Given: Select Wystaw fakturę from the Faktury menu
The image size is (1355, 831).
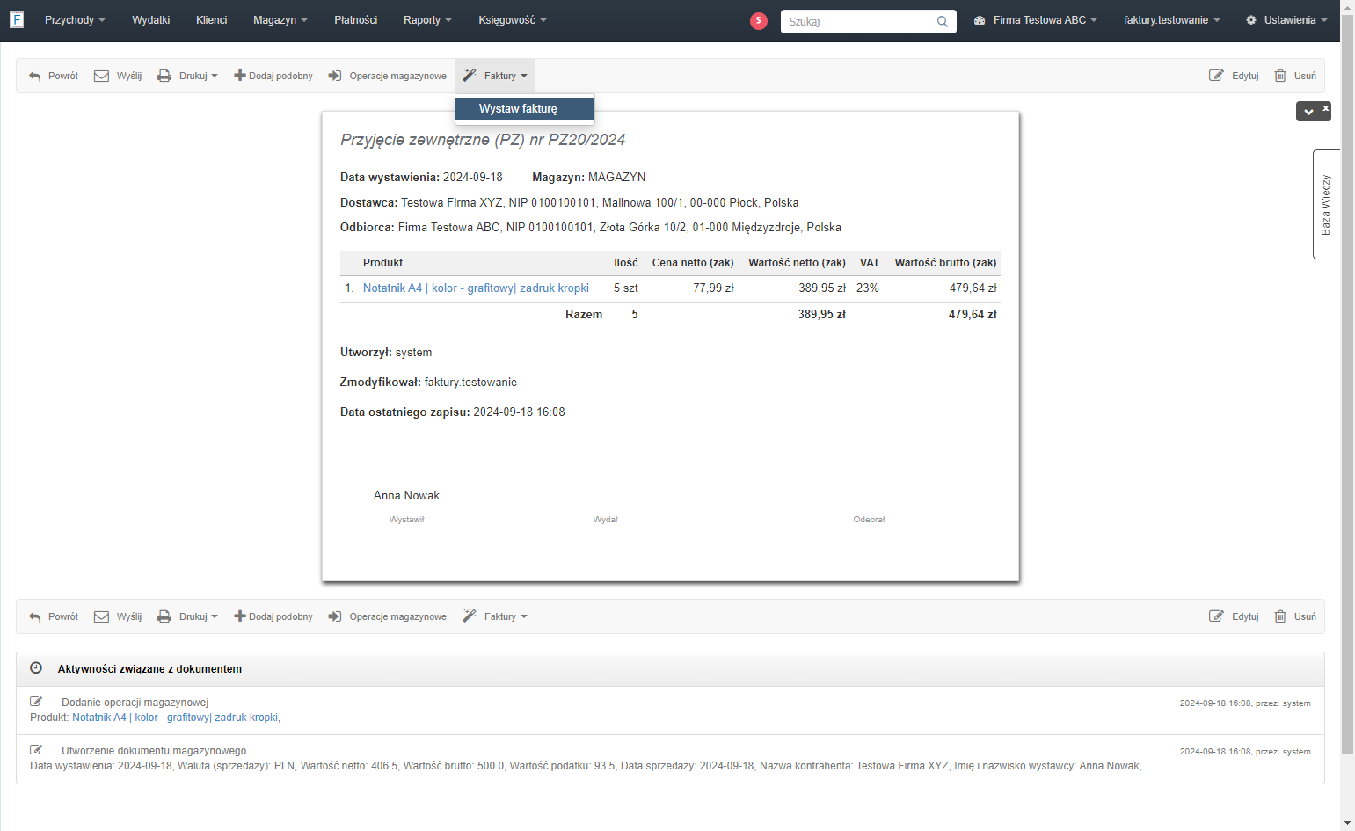Looking at the screenshot, I should click(x=525, y=109).
